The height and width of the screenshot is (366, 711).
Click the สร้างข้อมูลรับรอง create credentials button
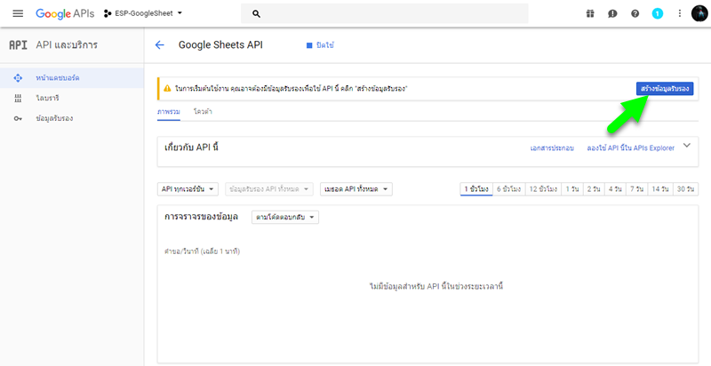pos(665,89)
